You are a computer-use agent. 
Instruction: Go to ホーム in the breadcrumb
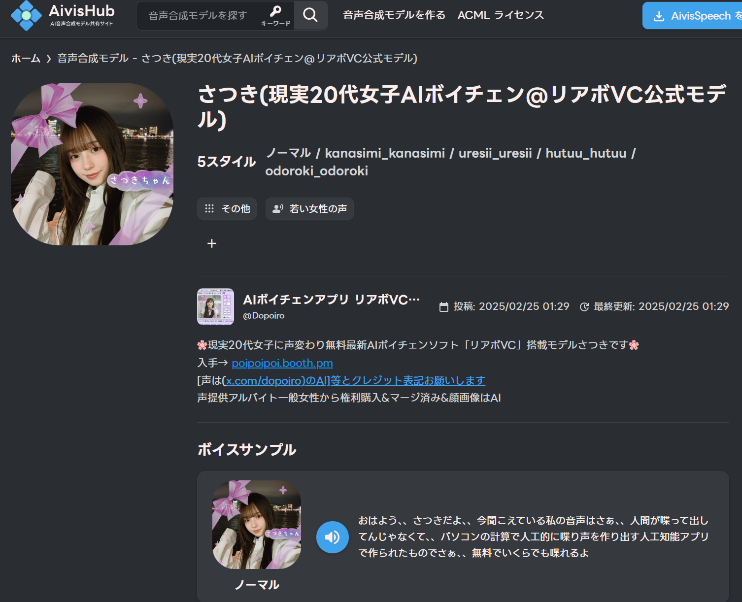click(26, 58)
